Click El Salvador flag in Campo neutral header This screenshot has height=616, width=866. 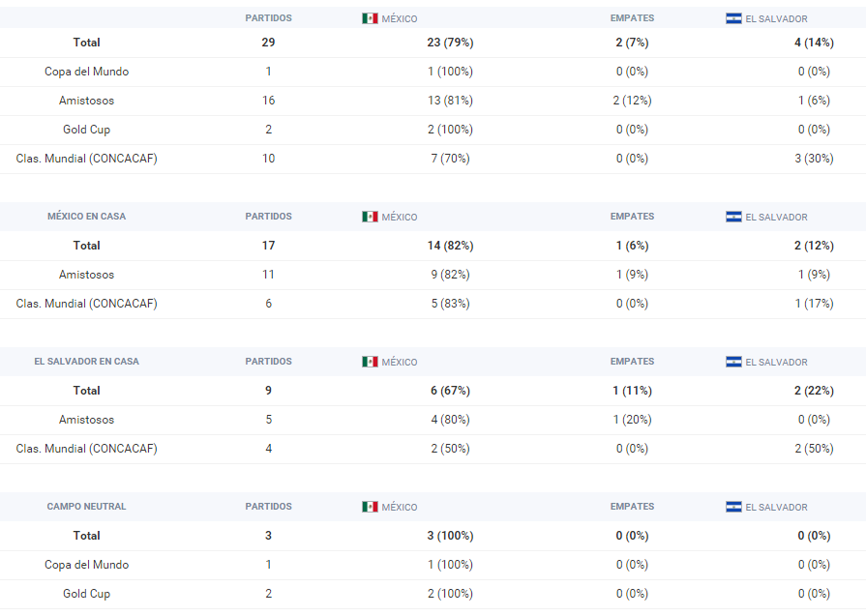pyautogui.click(x=733, y=507)
